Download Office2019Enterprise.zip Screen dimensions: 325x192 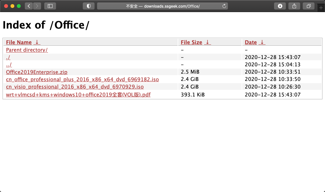[37, 72]
